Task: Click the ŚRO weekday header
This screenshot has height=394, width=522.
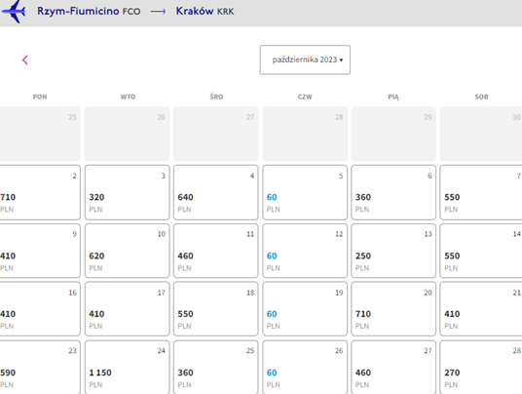Action: (x=216, y=97)
